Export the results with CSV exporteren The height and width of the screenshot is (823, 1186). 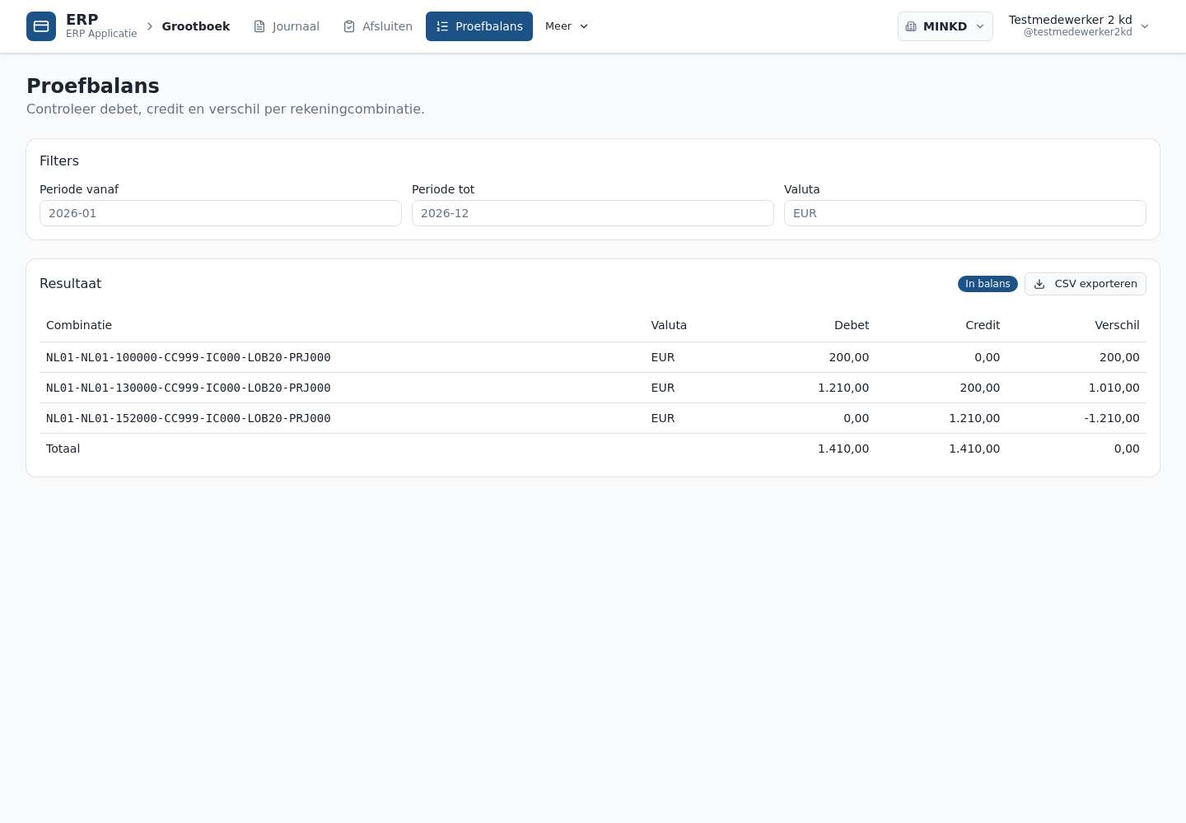click(1086, 284)
